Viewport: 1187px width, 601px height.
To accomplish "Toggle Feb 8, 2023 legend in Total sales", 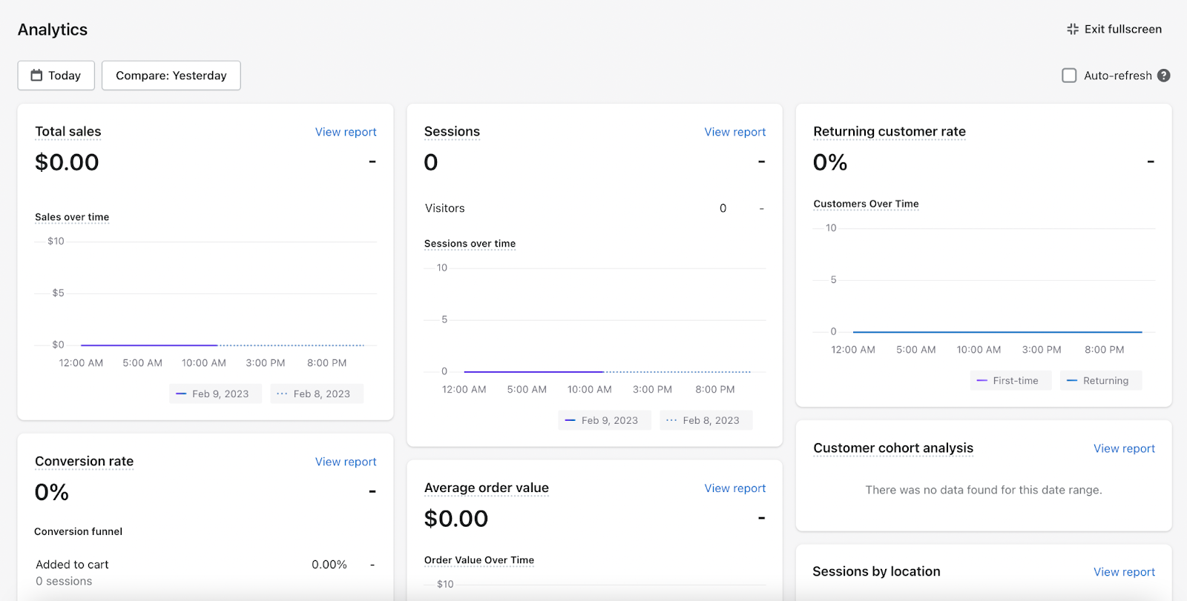I will pos(317,394).
